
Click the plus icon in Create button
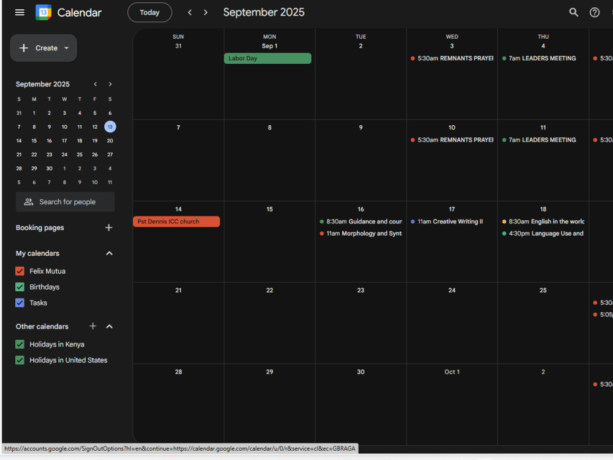point(24,48)
